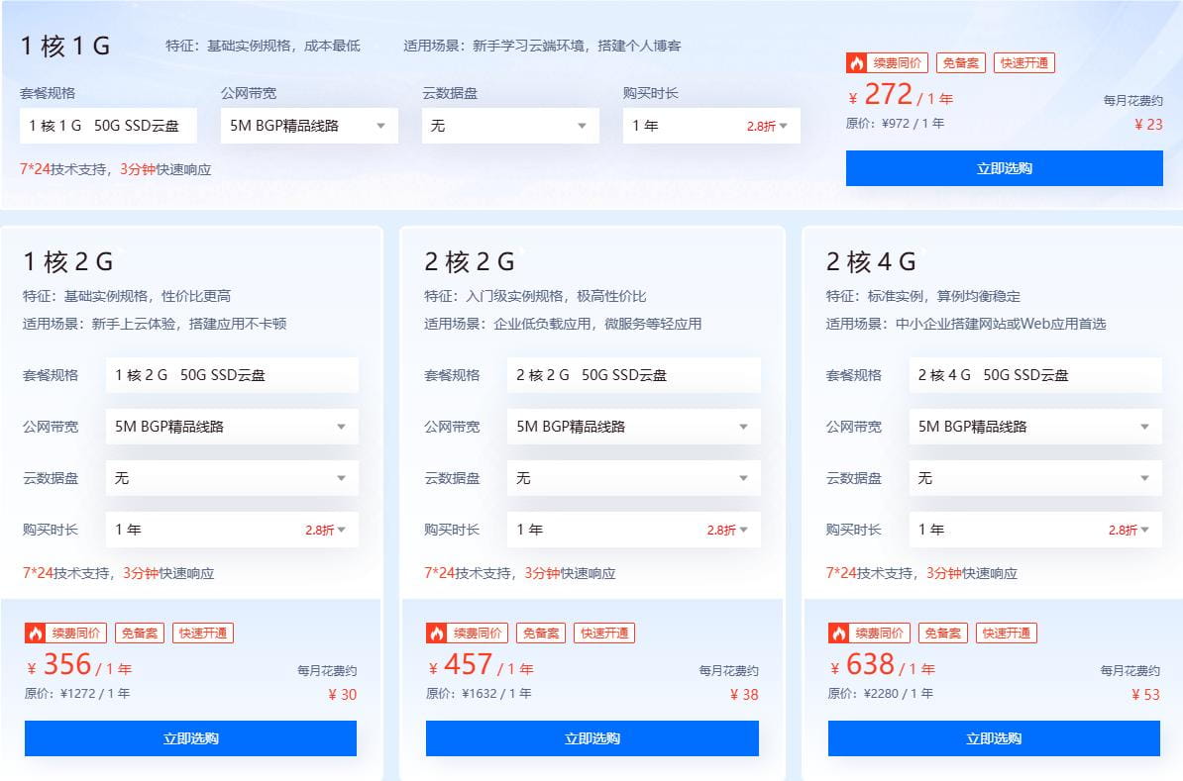Click 立即选购 for the 1核1G plan
Screen dimensions: 1183x781
coord(1004,168)
